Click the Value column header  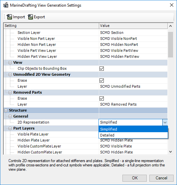click(x=133, y=26)
